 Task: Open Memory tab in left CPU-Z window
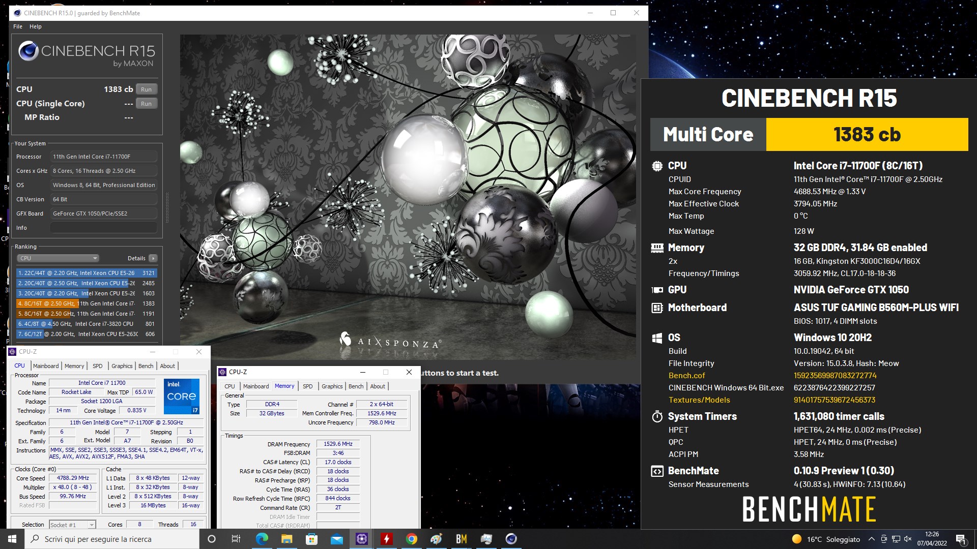tap(74, 366)
